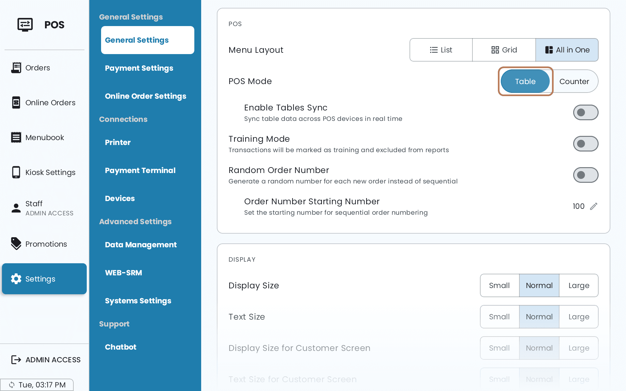The height and width of the screenshot is (391, 626).
Task: Open Payment Settings
Action: [x=148, y=68]
